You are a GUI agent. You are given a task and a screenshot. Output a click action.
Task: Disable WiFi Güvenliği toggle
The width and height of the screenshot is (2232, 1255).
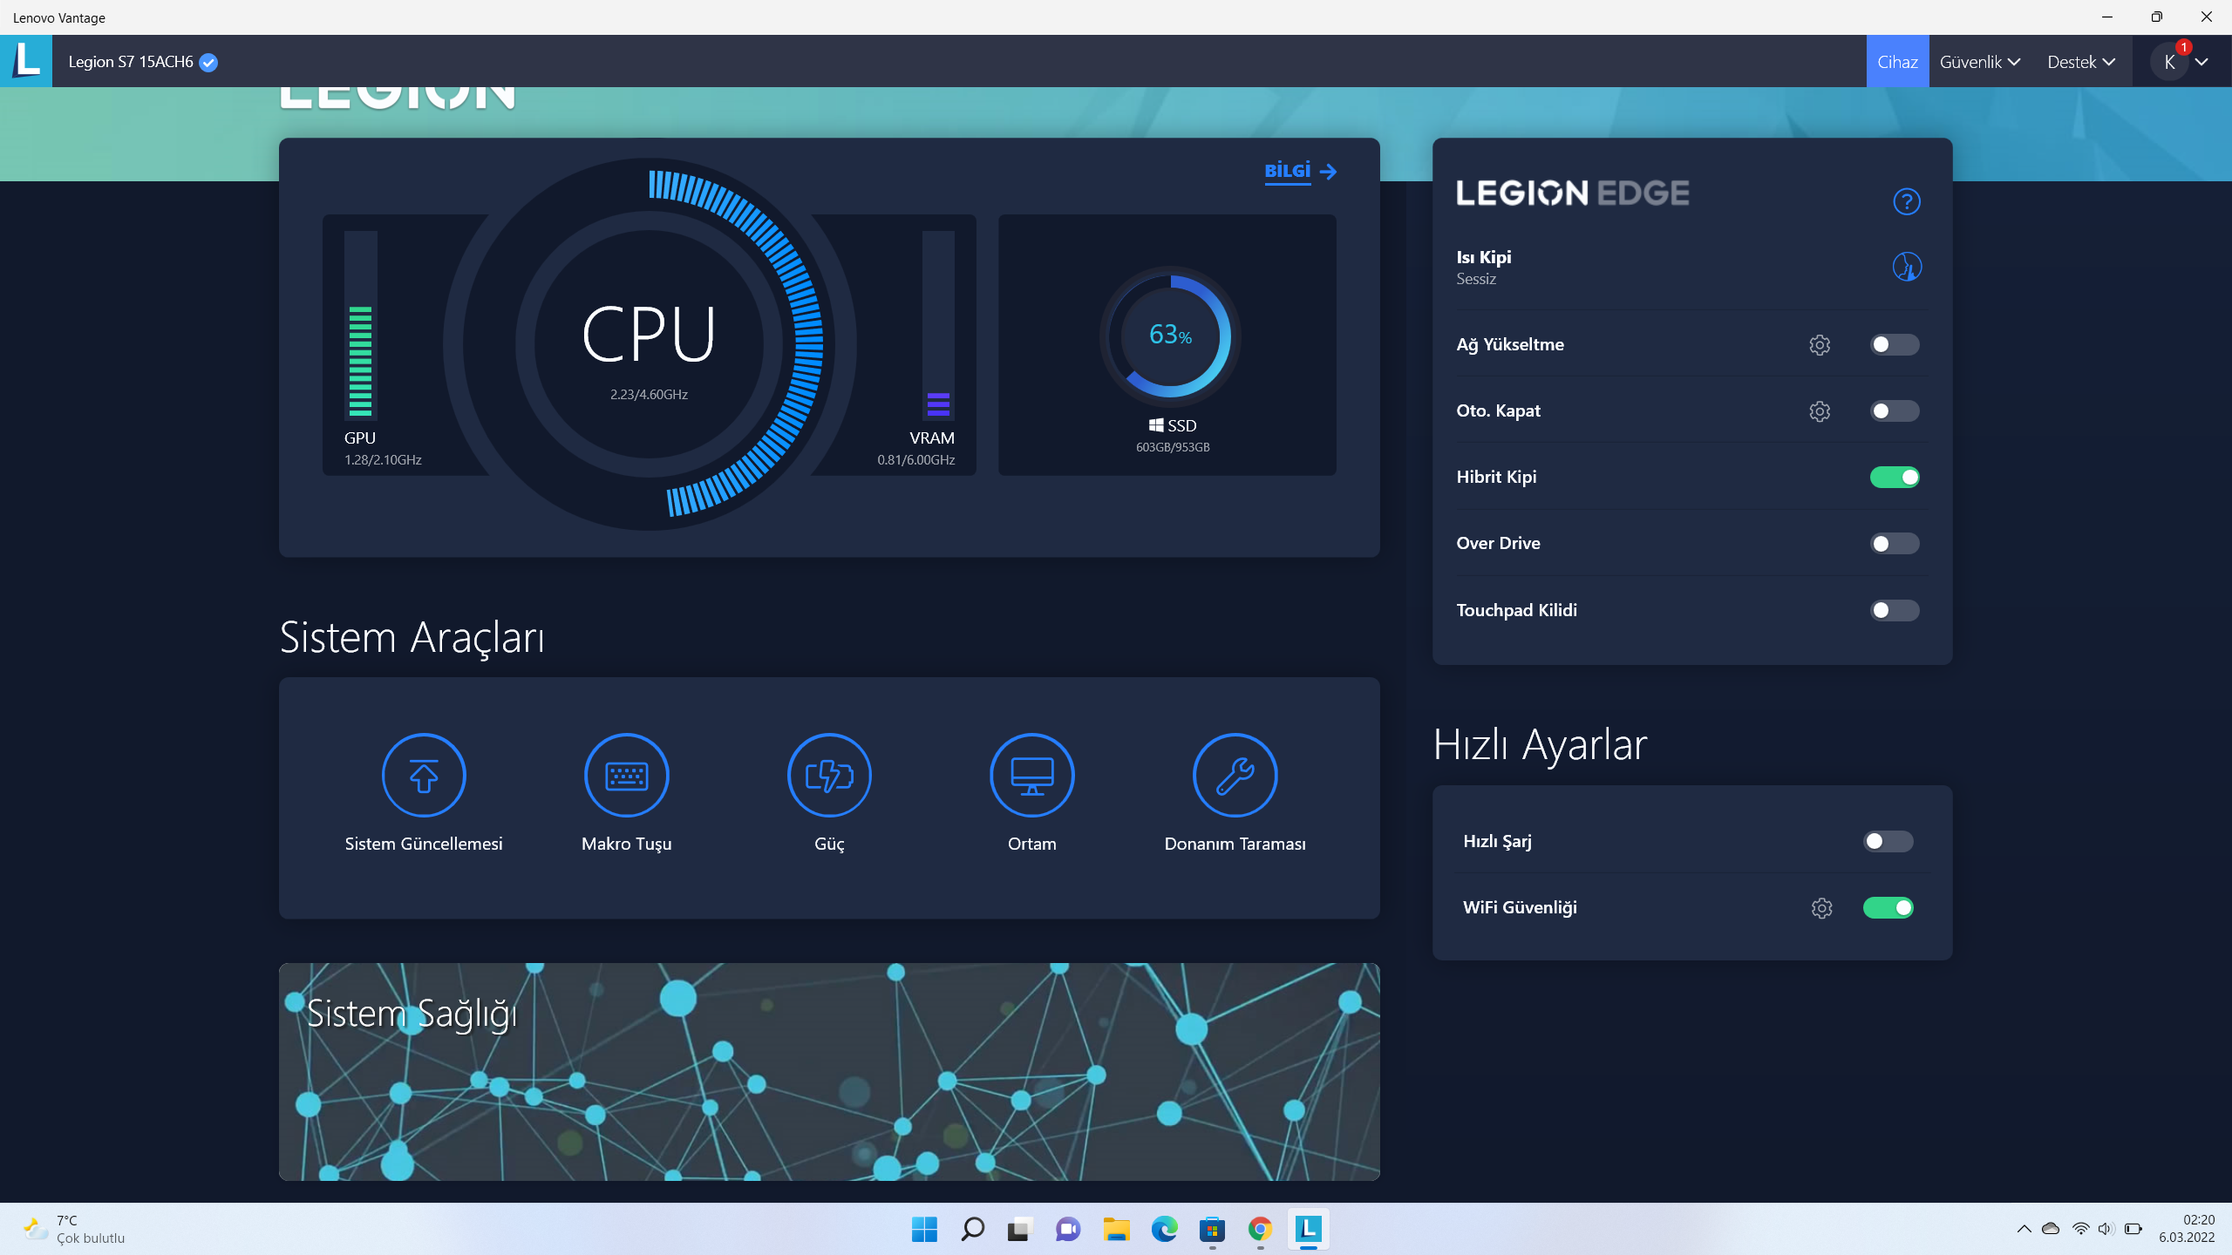tap(1888, 908)
